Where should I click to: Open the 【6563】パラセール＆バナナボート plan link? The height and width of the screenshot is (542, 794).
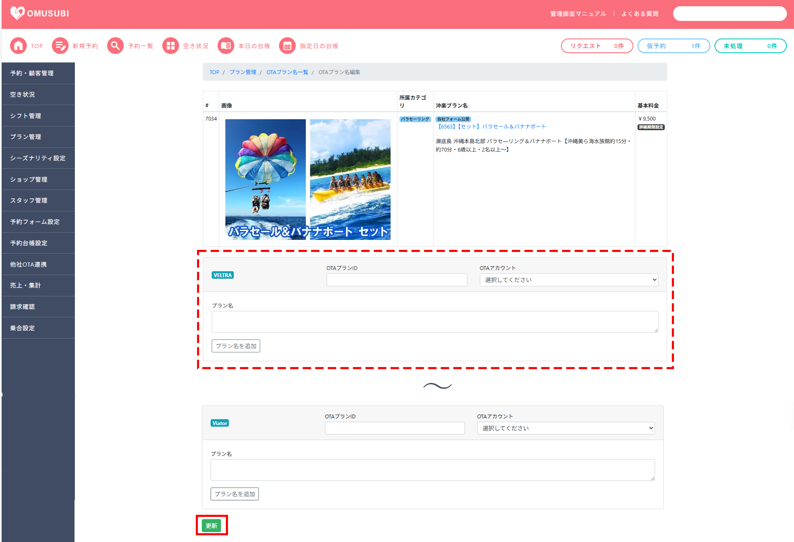(x=491, y=126)
